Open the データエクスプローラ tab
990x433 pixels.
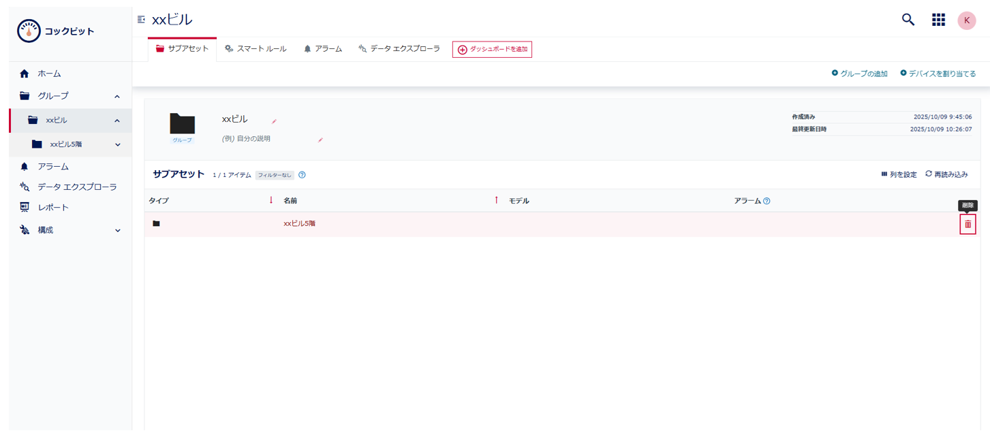[399, 48]
